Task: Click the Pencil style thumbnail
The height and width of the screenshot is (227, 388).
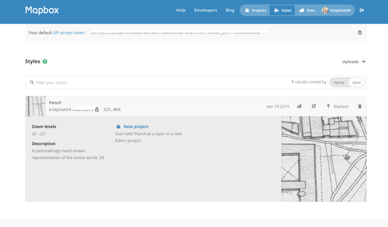Action: [x=35, y=106]
